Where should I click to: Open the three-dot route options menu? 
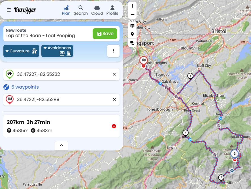[x=113, y=51]
